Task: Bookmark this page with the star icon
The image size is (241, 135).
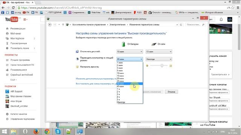Action: tap(233, 7)
